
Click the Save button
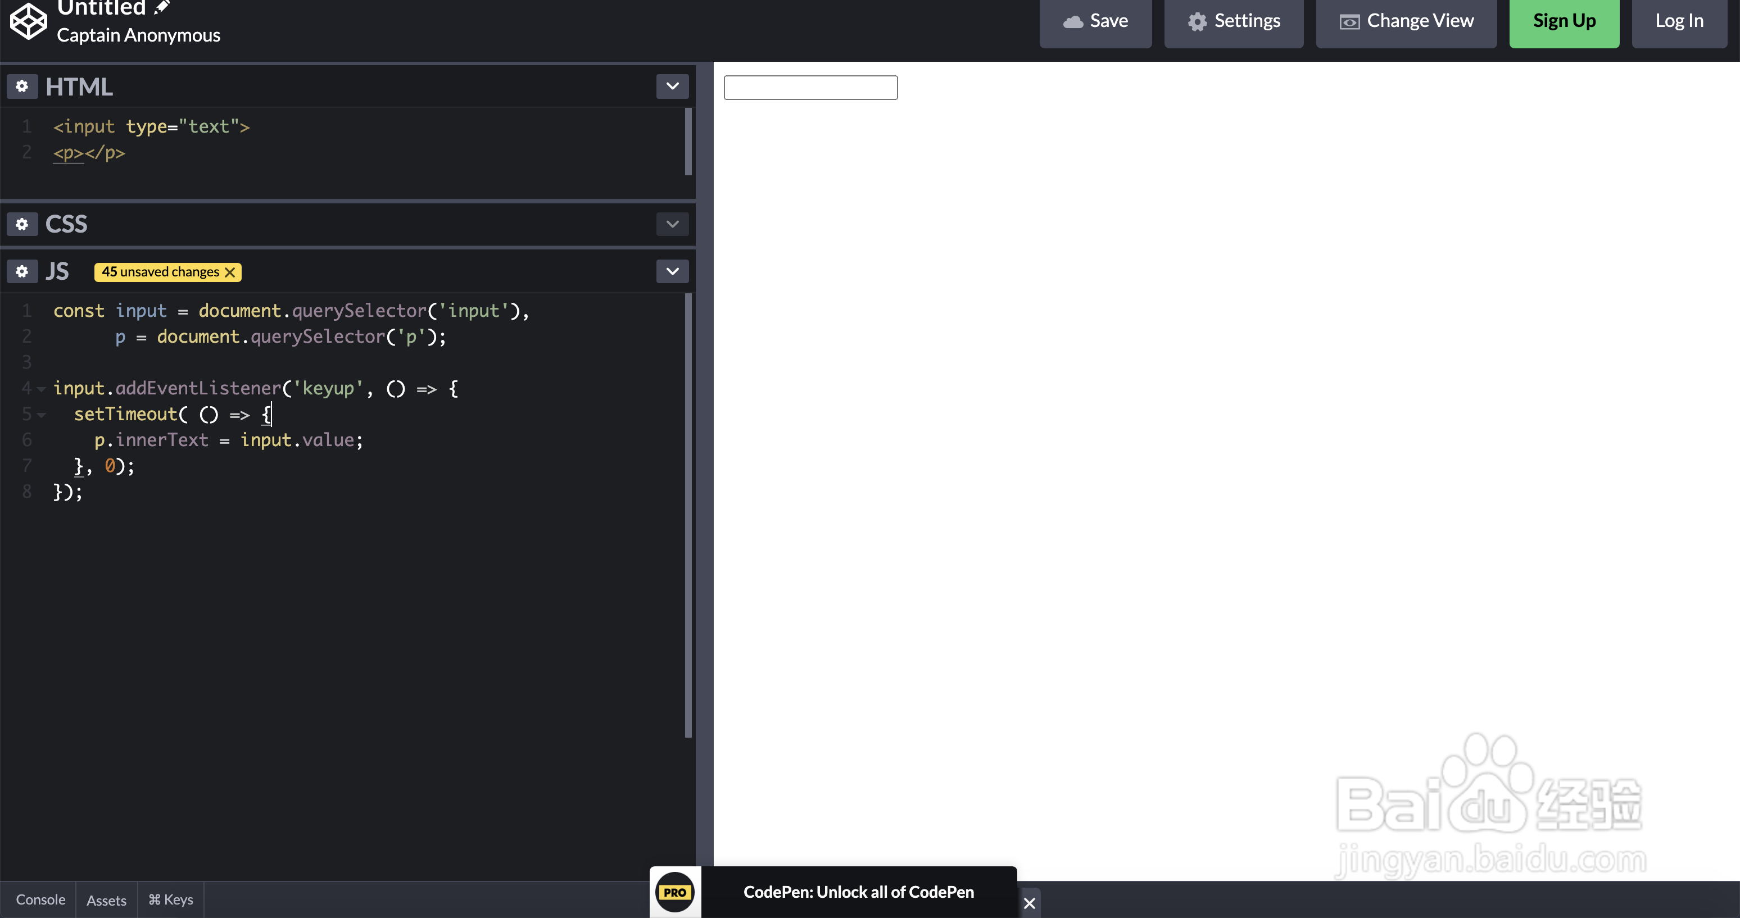pyautogui.click(x=1095, y=21)
